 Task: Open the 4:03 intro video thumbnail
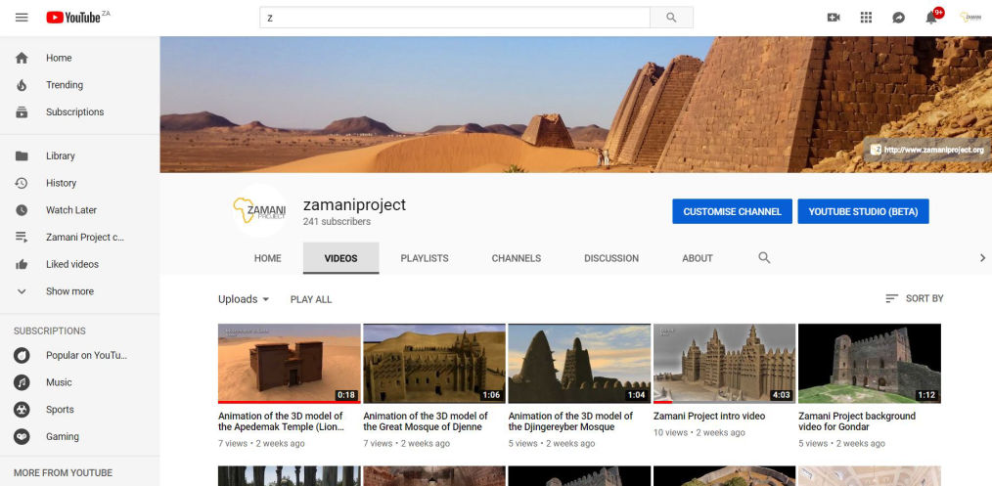click(724, 364)
